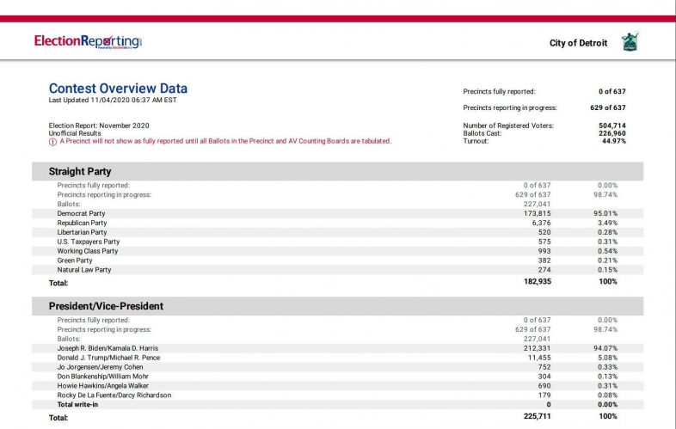The width and height of the screenshot is (676, 429).
Task: Click the red info icon beside precinct note
Action: point(52,141)
